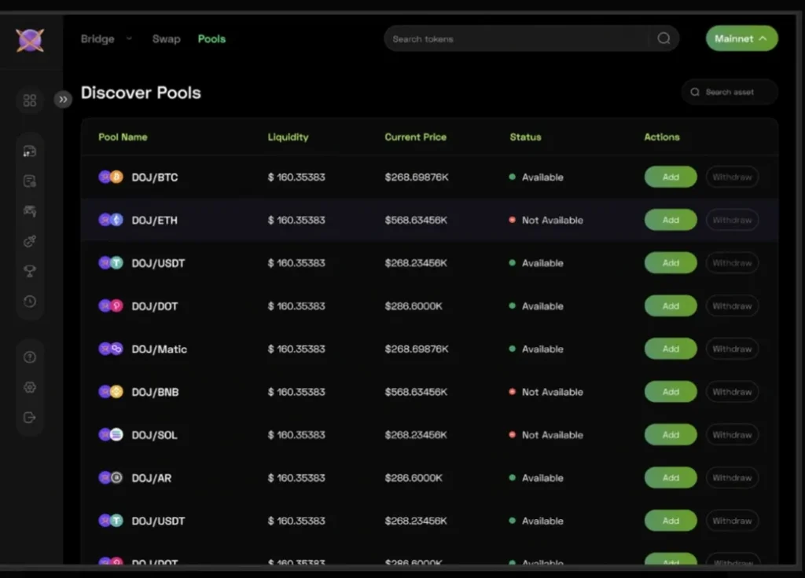Click the DOJ/Matic token pair icon
Screen dimensions: 805x578
click(110, 349)
